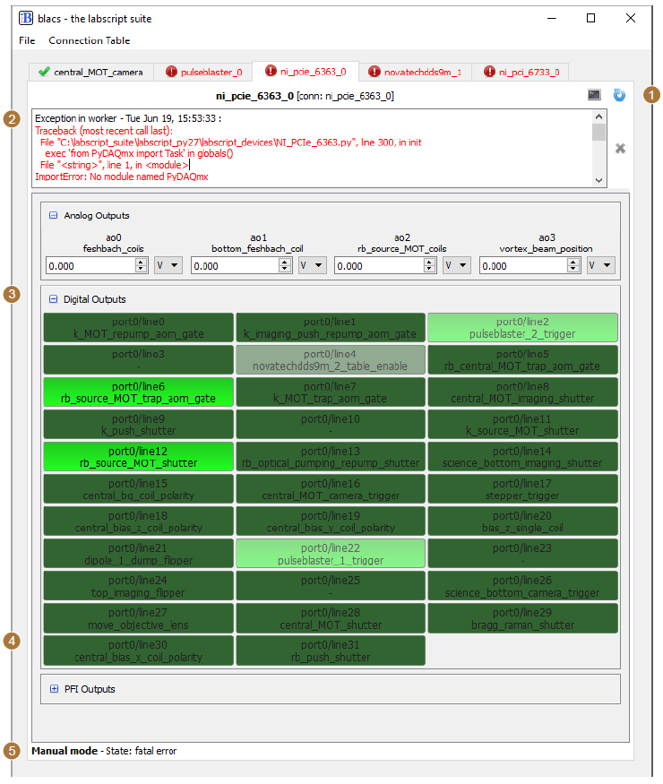The width and height of the screenshot is (663, 784).
Task: Toggle port0/line8 central_MOT_imaging_shutter
Action: (522, 392)
